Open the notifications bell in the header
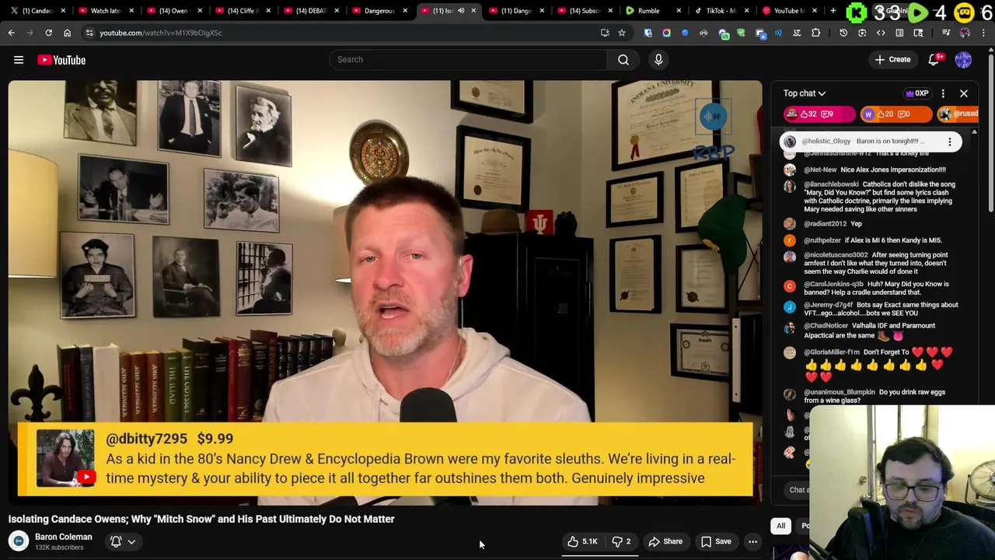This screenshot has height=560, width=995. (x=935, y=60)
